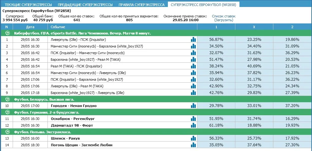Screen dimensions: 312x151
Task: Open statistics chart icon for Манчестер Сити - Барселона match
Action: [193, 46]
